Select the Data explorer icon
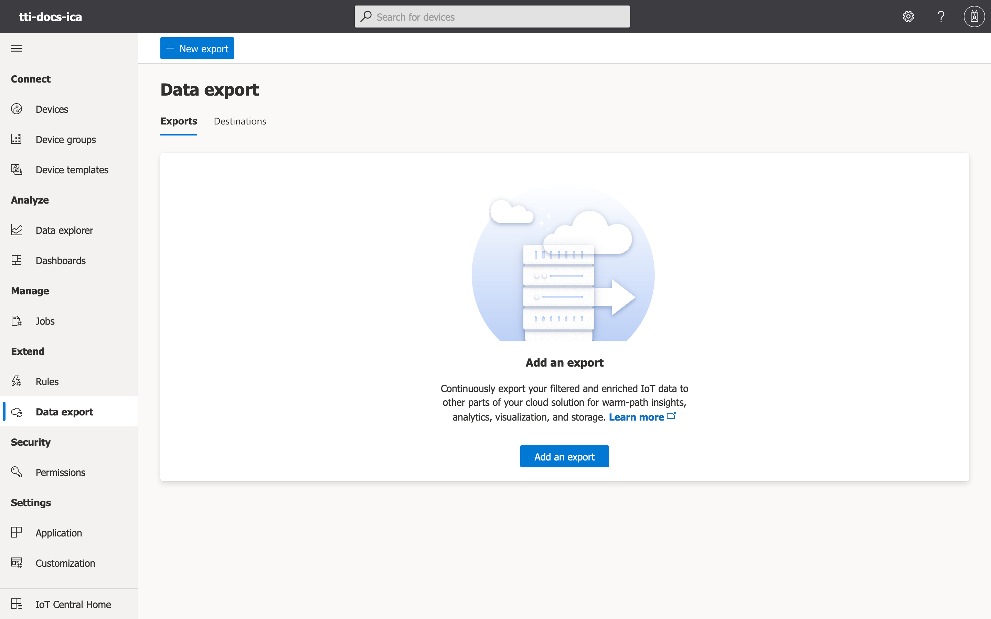The image size is (991, 619). click(17, 230)
